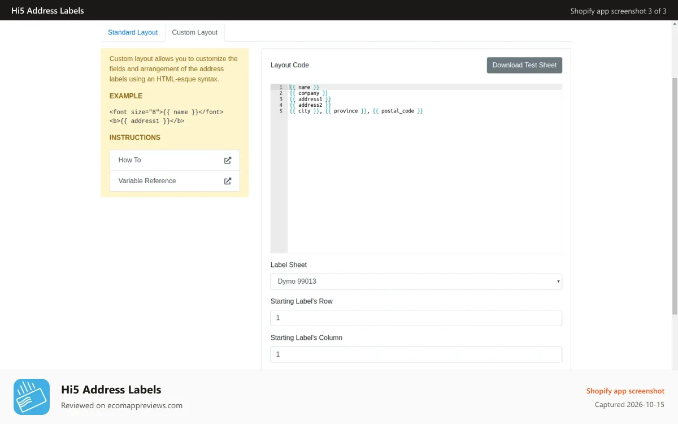This screenshot has width=678, height=424.
Task: Select the Custom Layout tab
Action: click(195, 32)
